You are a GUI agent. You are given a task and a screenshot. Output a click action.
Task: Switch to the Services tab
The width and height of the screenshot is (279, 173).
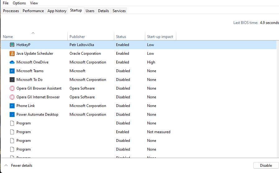click(x=119, y=11)
